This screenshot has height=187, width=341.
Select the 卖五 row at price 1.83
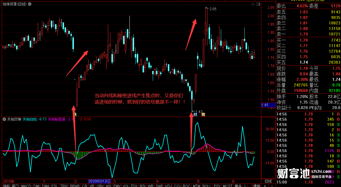coord(308,12)
